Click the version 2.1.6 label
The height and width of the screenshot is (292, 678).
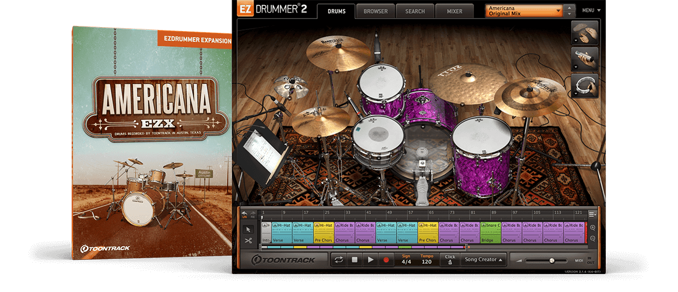tap(583, 272)
